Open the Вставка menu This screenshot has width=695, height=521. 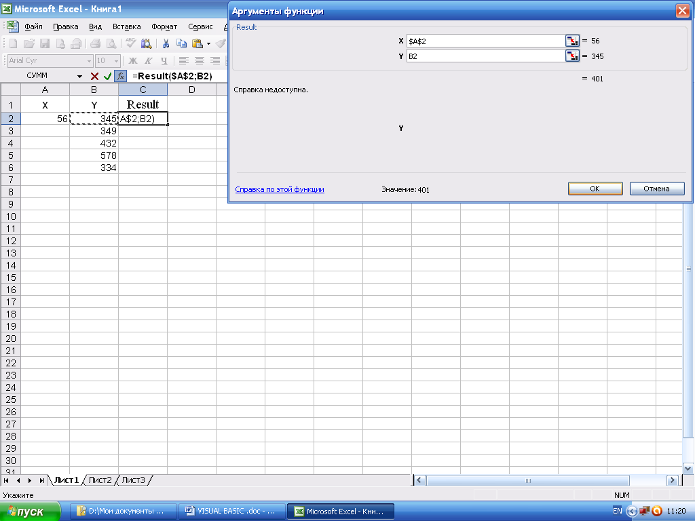[x=127, y=26]
